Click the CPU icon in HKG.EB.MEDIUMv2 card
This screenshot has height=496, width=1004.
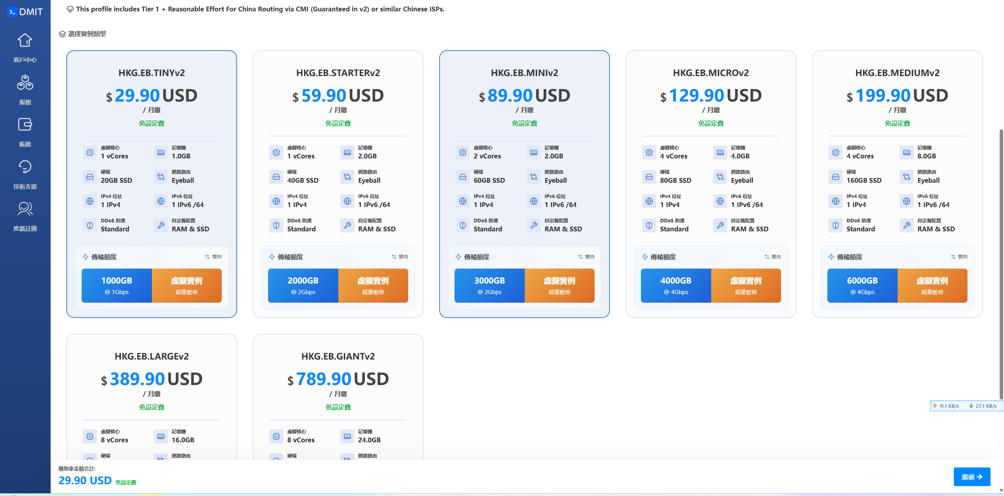[836, 153]
